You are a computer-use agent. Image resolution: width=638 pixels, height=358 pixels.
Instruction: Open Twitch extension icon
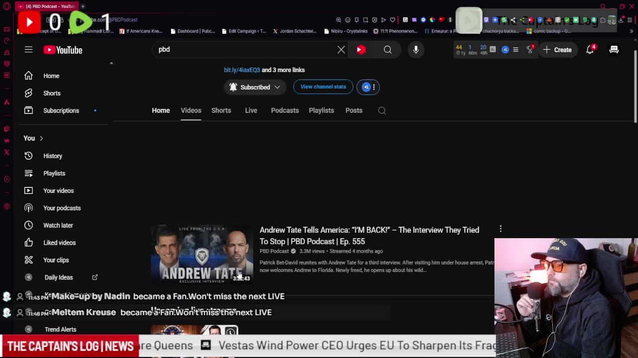click(486, 20)
